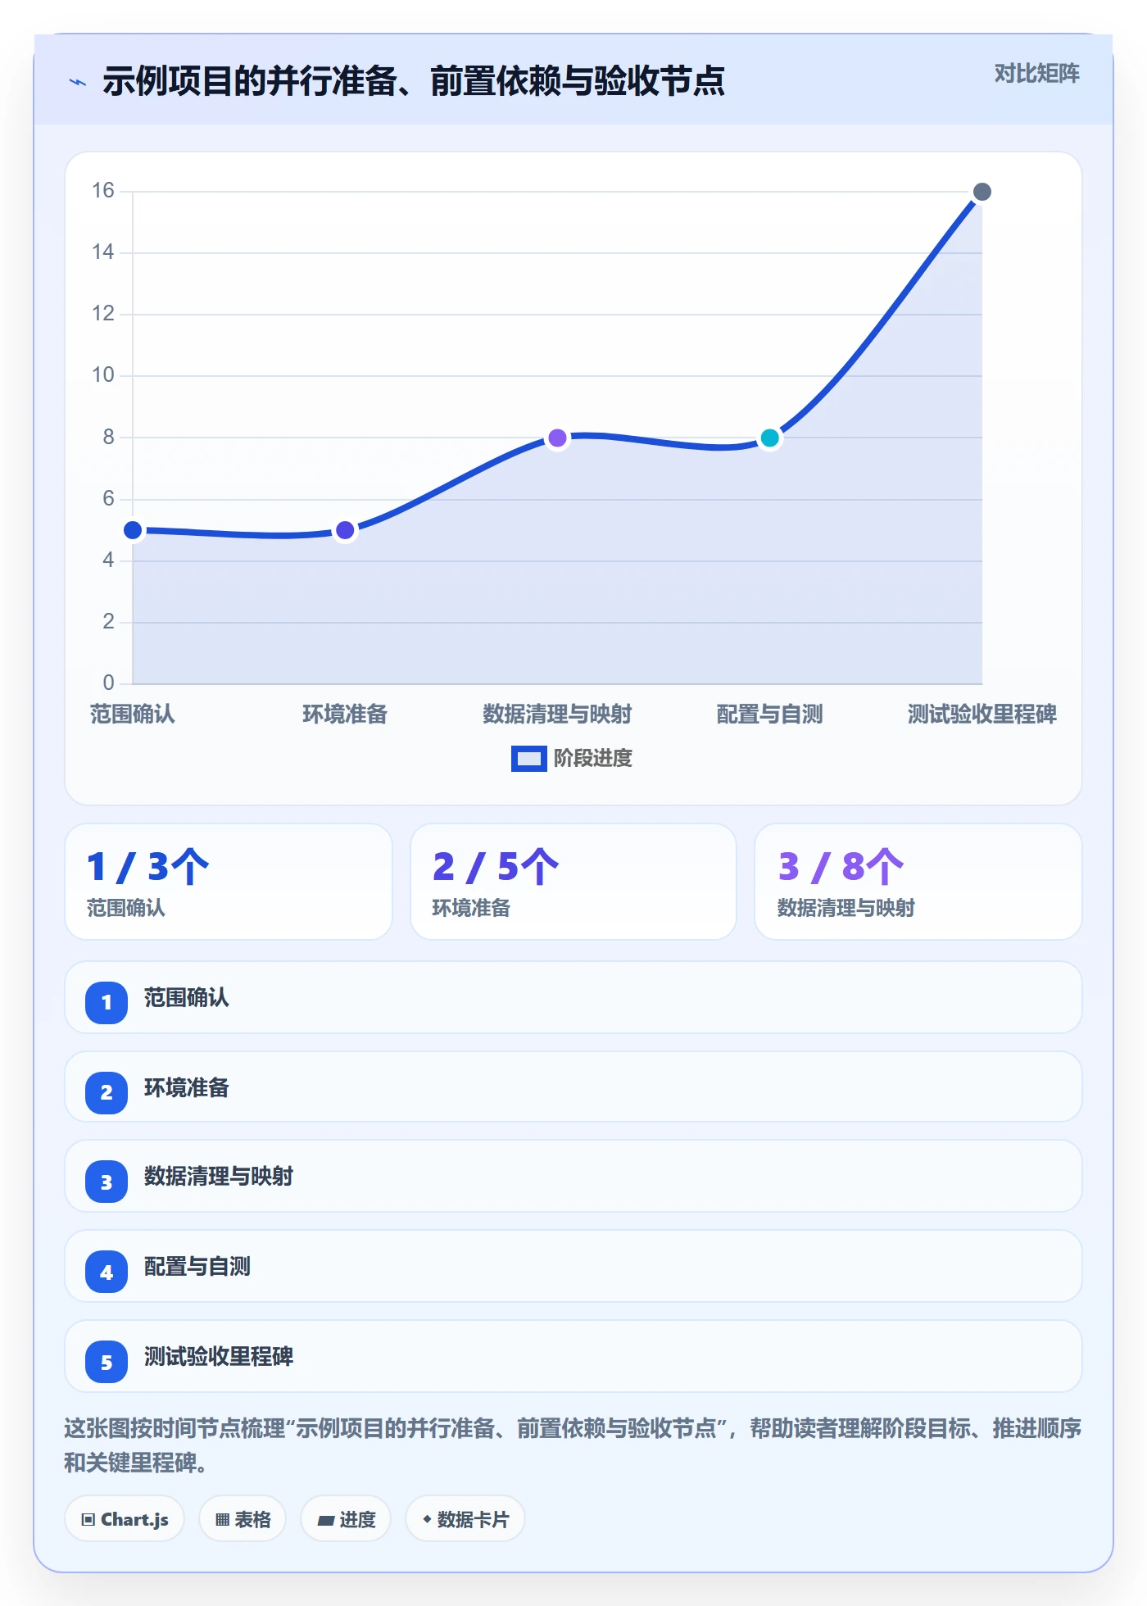
Task: Click the description paragraph starting with 这张图按时间节点梳理
Action: [x=573, y=1445]
